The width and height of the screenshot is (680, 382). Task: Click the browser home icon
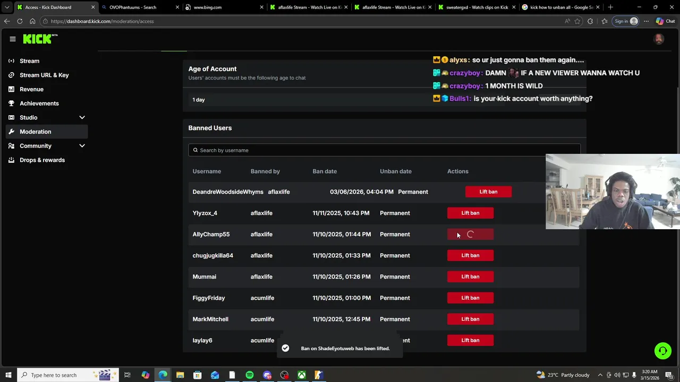pos(32,21)
